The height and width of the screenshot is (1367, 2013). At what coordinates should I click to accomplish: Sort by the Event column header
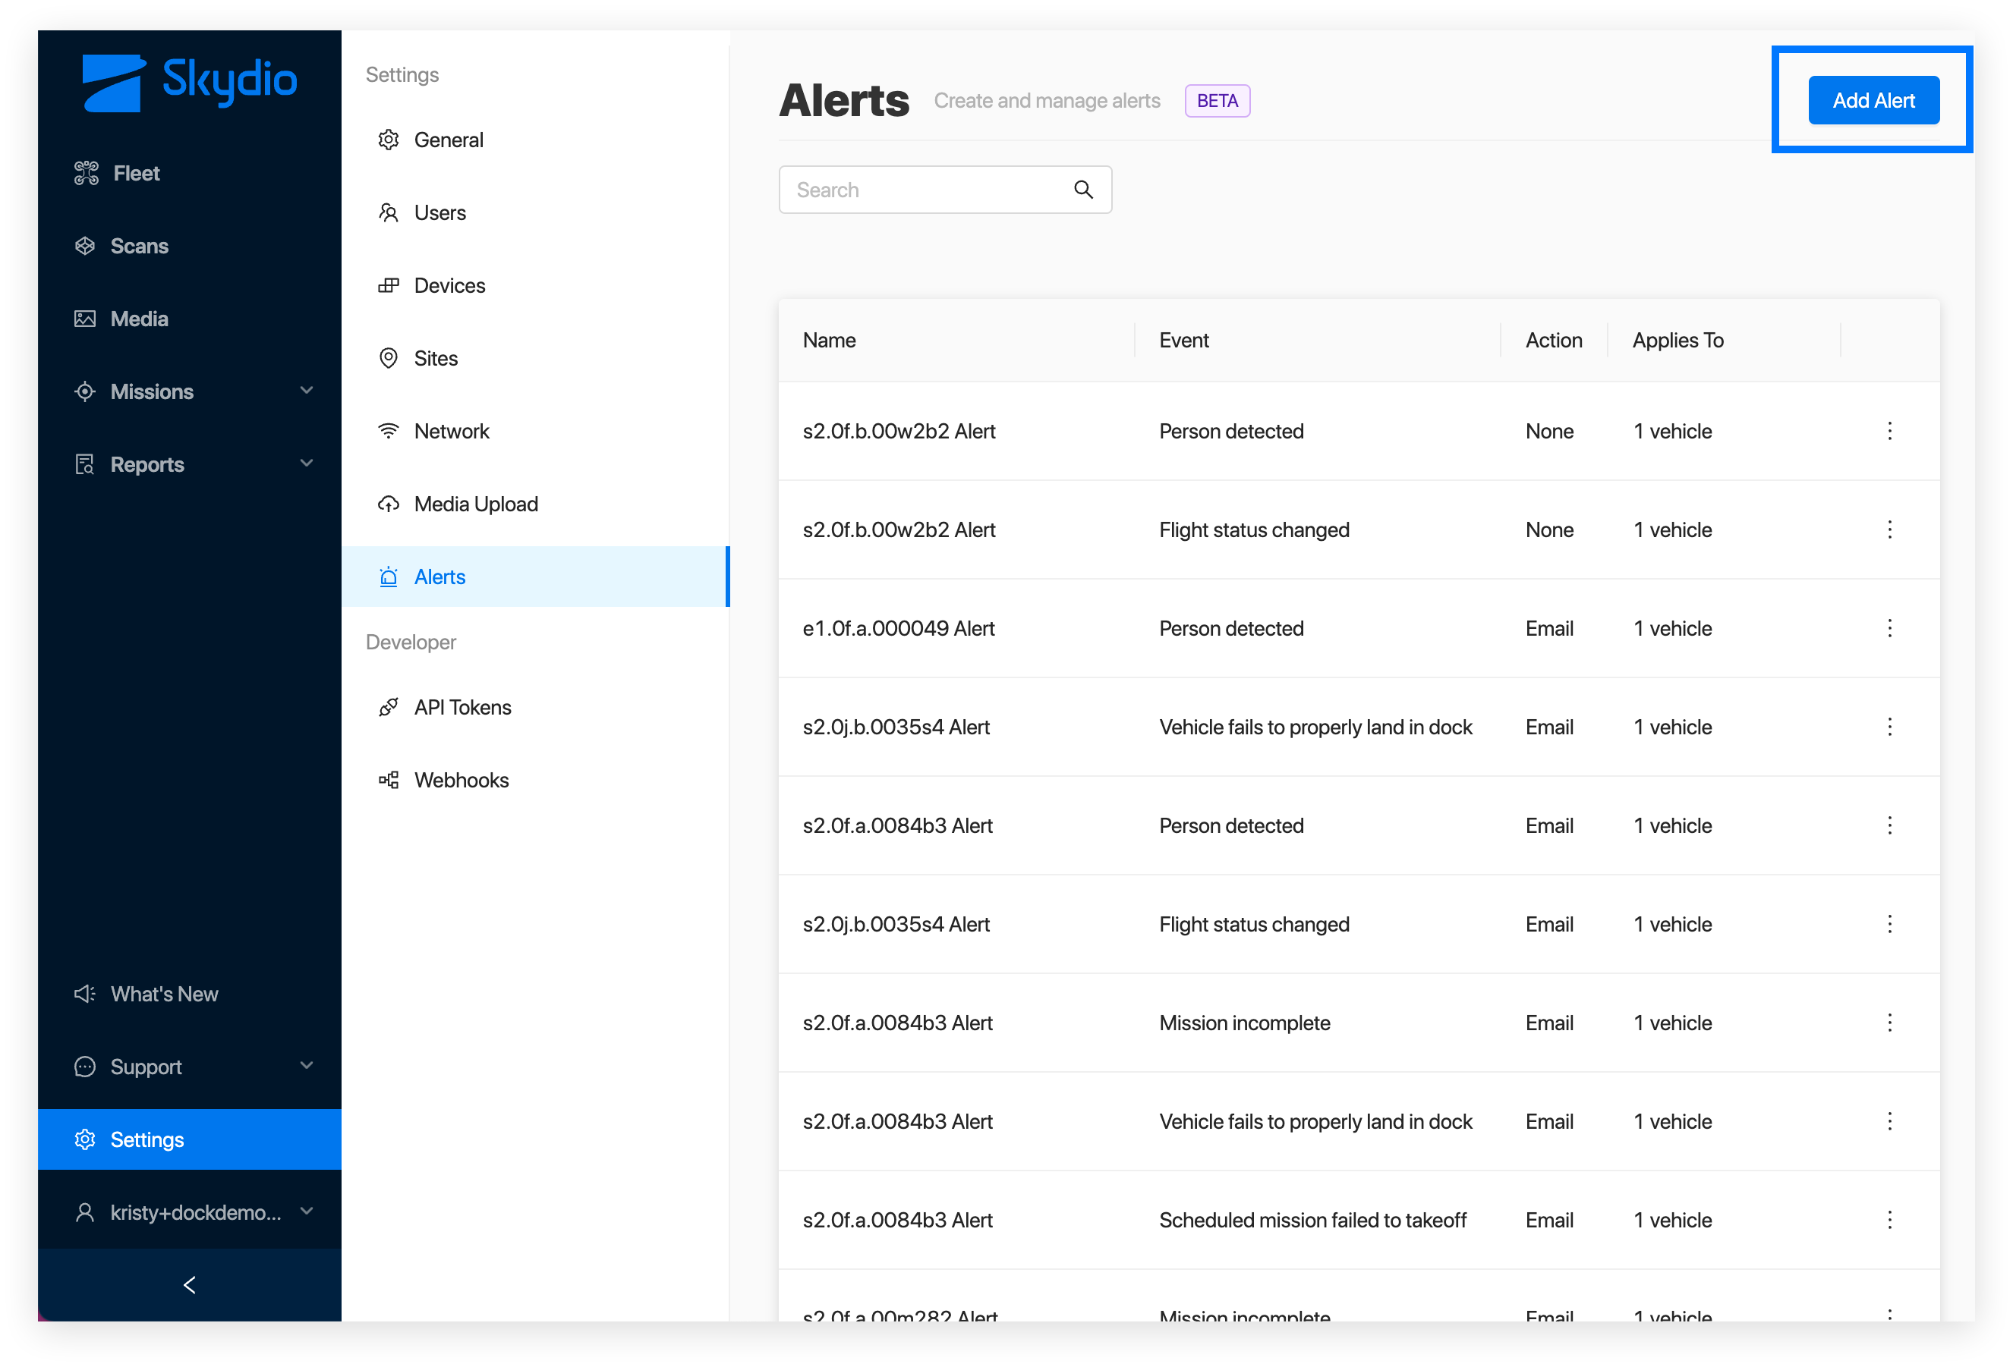(1183, 341)
